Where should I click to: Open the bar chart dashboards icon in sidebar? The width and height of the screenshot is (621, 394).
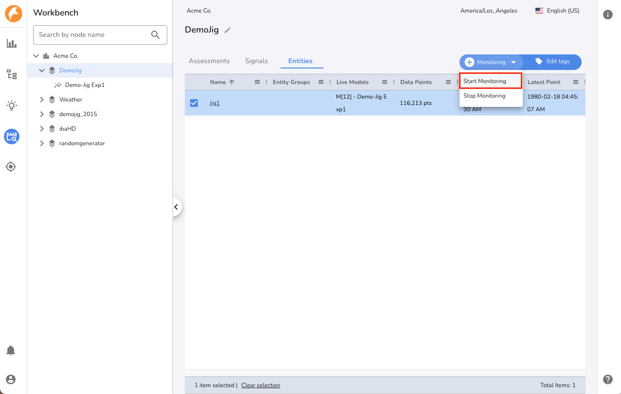pyautogui.click(x=12, y=44)
